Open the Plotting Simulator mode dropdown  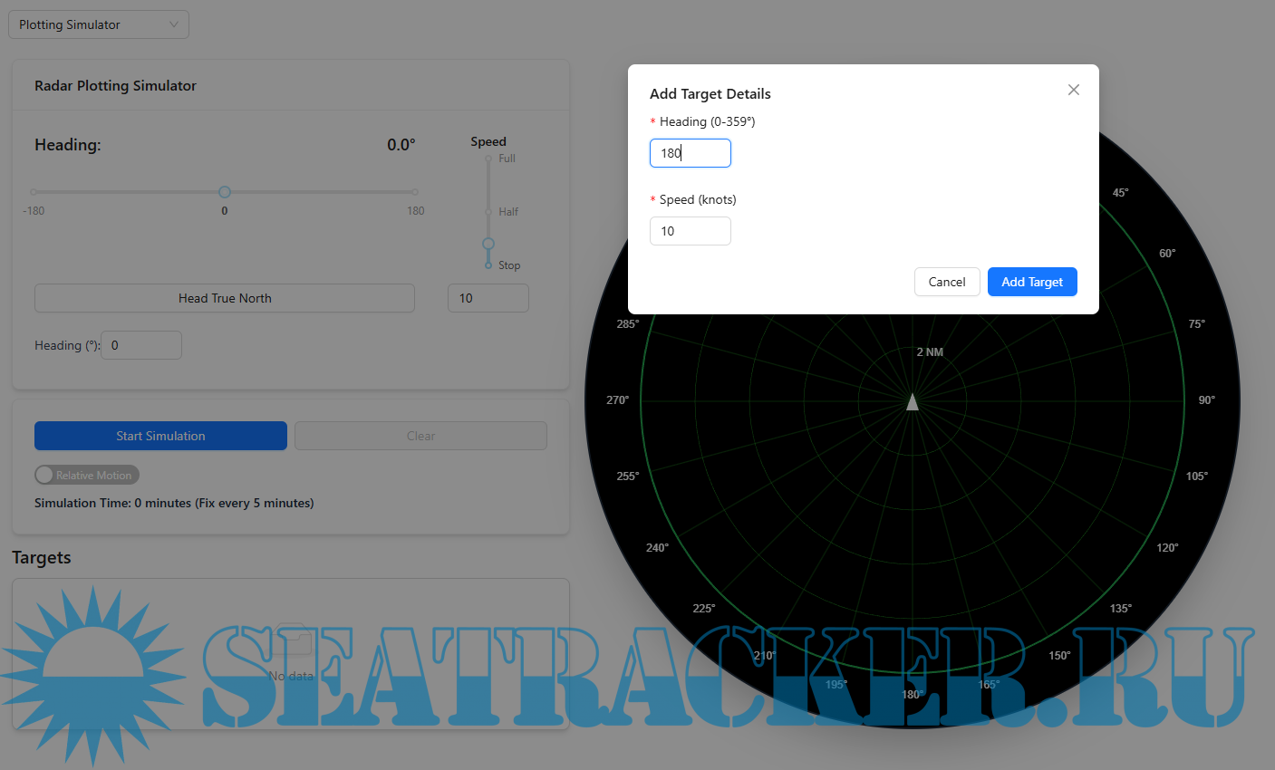pyautogui.click(x=98, y=24)
